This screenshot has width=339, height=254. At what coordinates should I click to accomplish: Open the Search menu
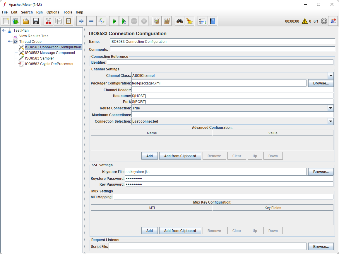pos(27,12)
